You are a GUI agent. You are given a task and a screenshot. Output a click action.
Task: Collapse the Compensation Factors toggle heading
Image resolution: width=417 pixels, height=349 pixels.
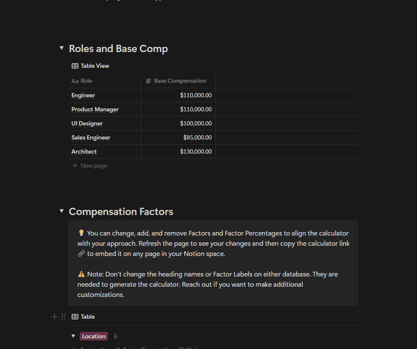(x=61, y=211)
